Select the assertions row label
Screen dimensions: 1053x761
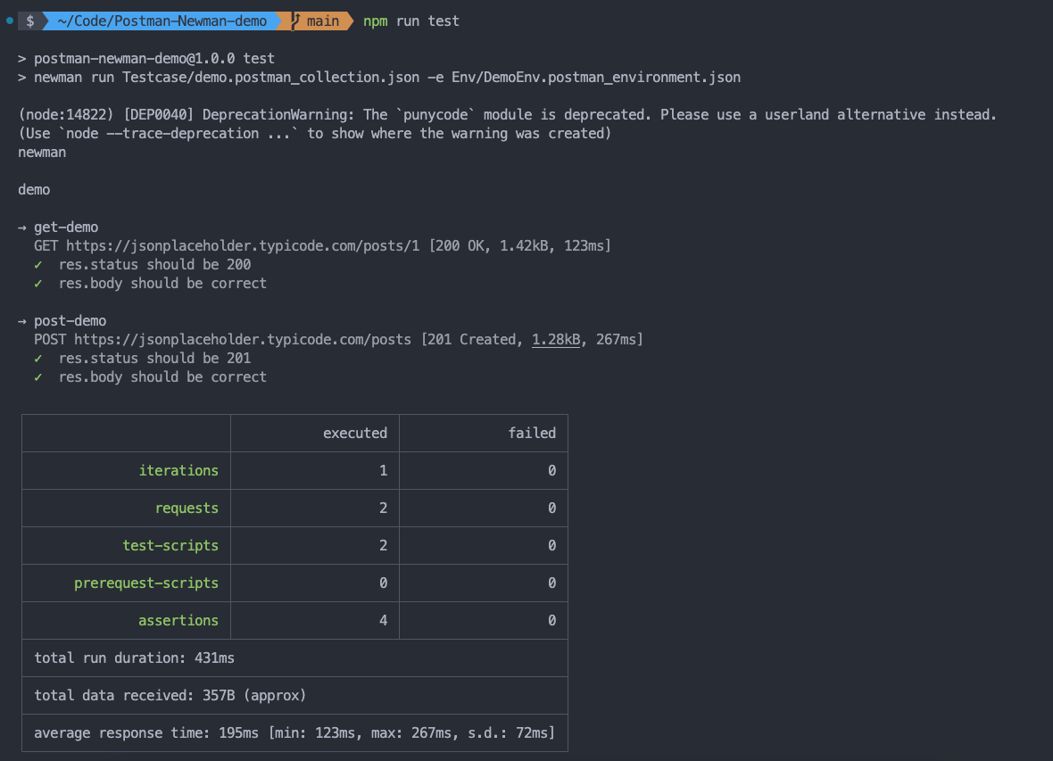(x=178, y=621)
